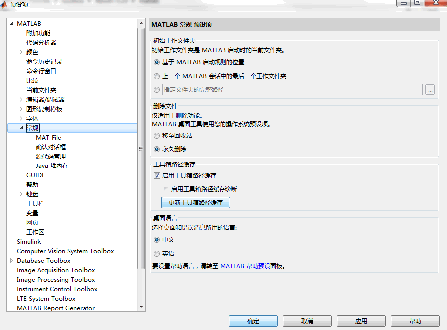Click the folder full path input field
This screenshot has height=330, width=447.
coord(292,90)
